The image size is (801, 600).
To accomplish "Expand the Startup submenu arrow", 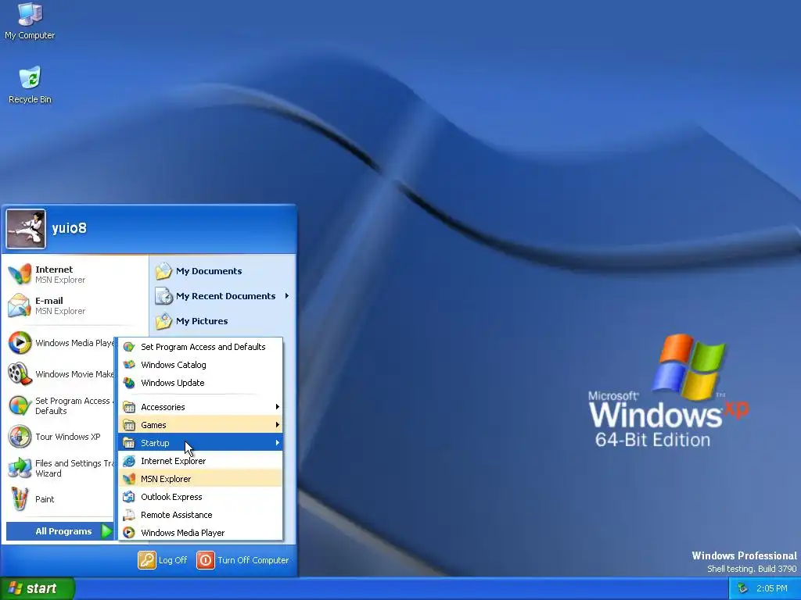I will [278, 442].
